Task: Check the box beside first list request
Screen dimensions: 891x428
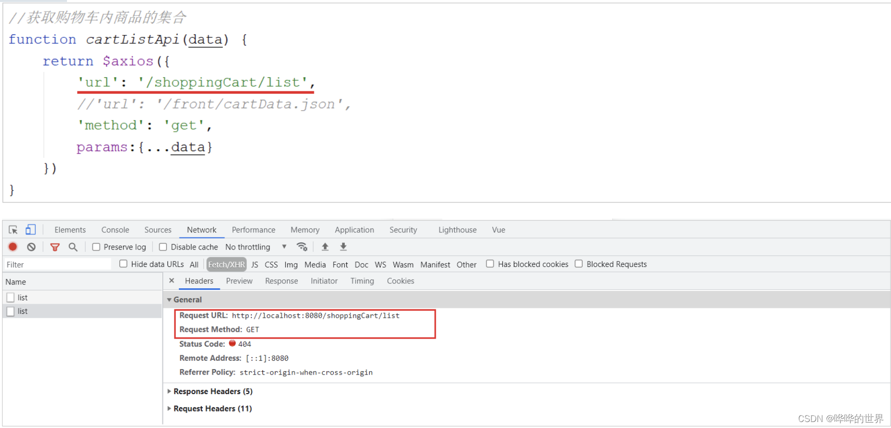Action: coord(10,297)
